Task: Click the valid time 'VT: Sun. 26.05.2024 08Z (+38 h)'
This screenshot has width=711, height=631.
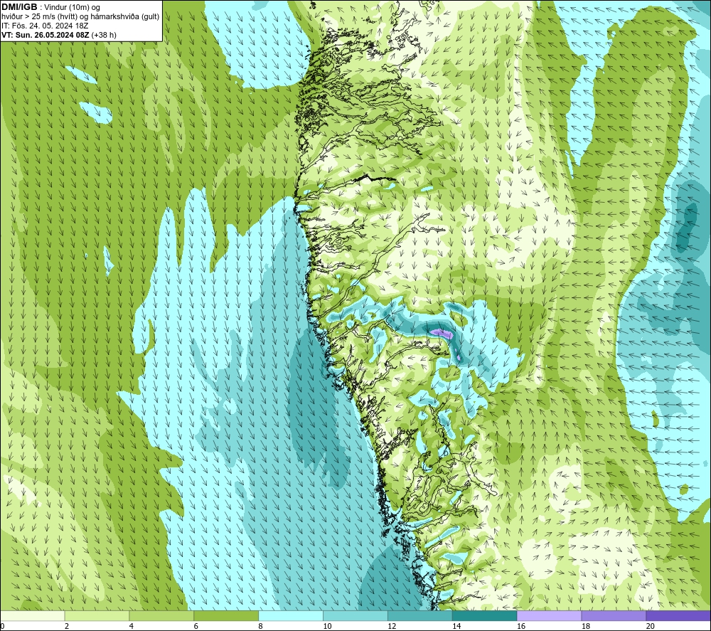Action: point(59,35)
